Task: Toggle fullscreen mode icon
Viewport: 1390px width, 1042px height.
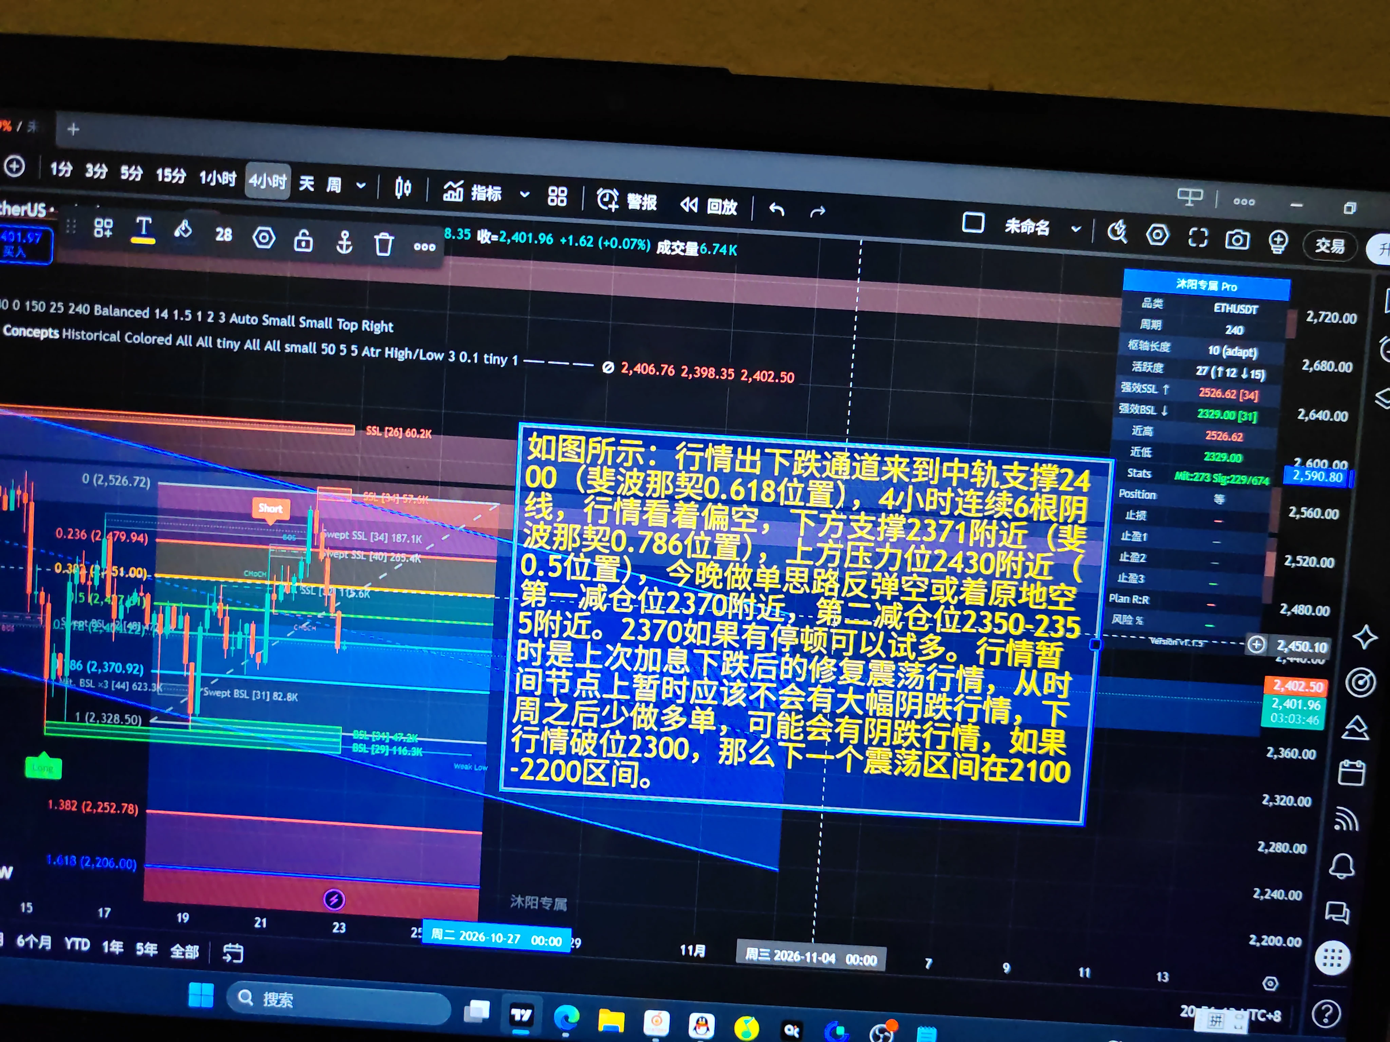Action: tap(1198, 237)
